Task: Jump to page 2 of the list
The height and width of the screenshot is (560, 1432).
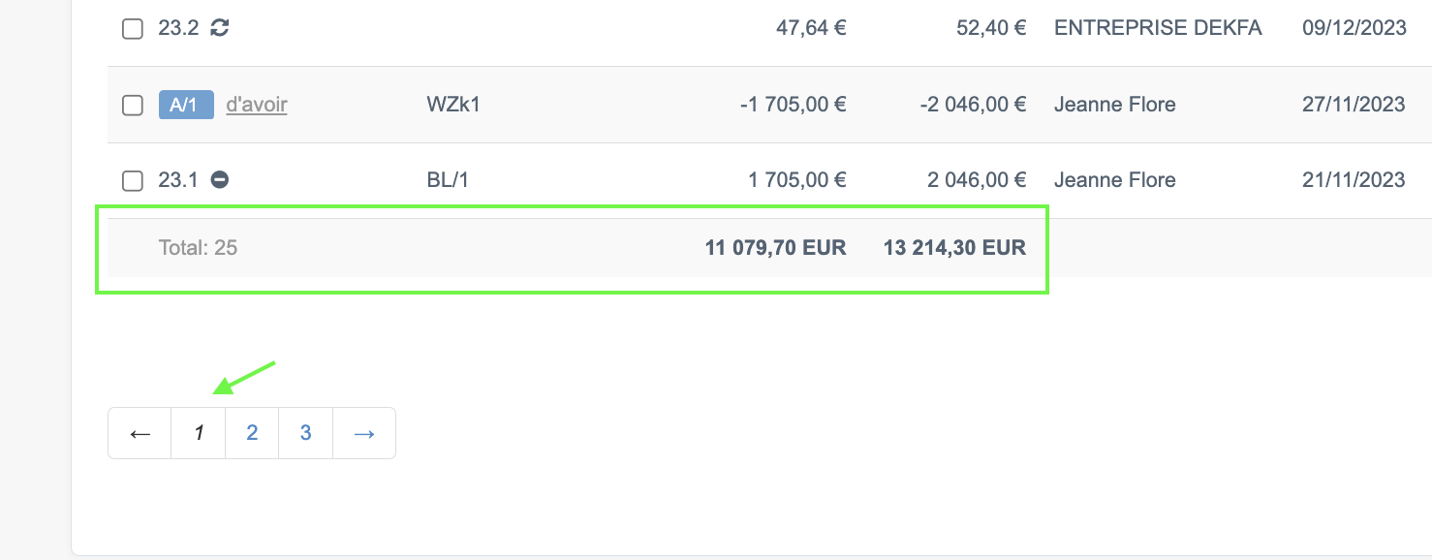Action: coord(252,433)
